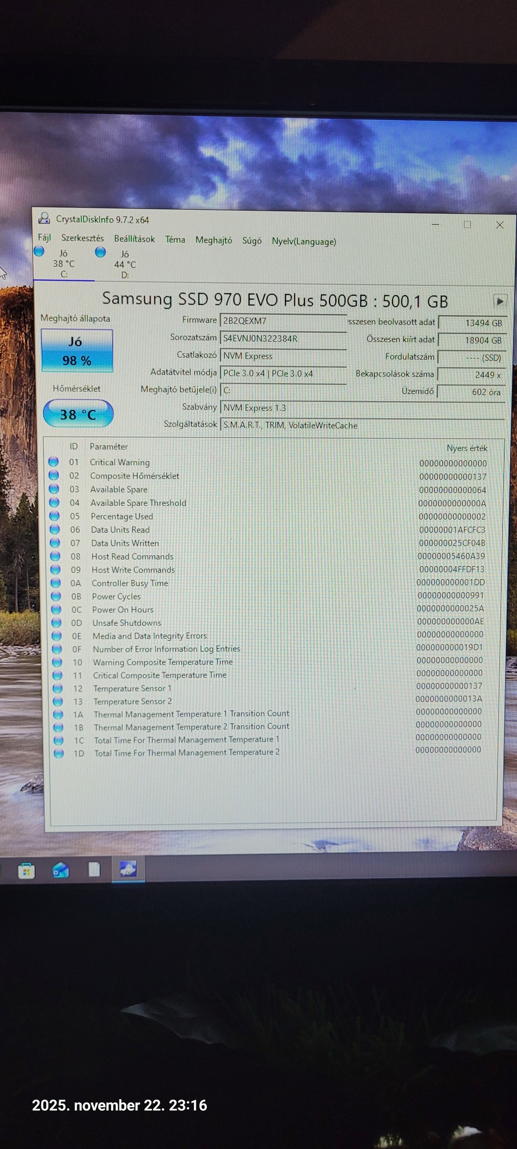Click the 13494 GB total read value
Screen dimensions: 517x1149
[x=473, y=323]
